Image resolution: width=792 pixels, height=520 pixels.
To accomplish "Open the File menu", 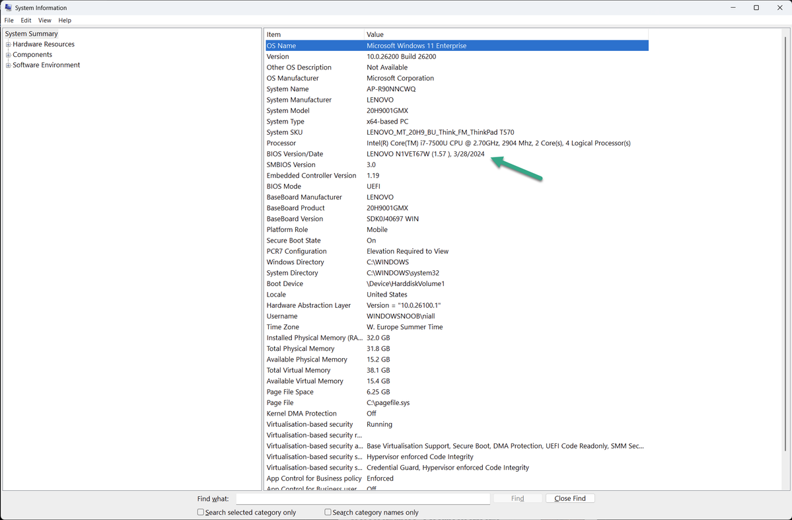I will pyautogui.click(x=9, y=20).
